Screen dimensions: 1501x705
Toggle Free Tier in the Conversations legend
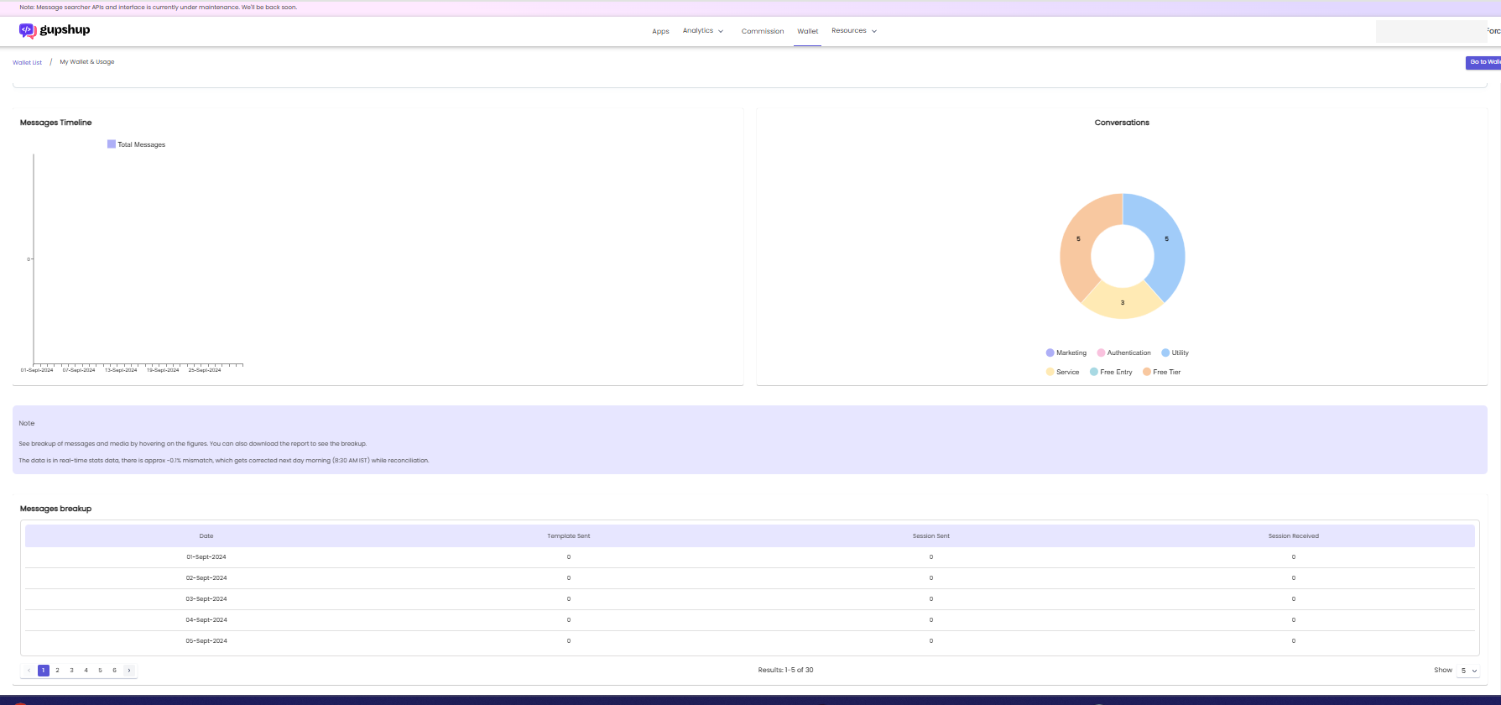pos(1161,372)
